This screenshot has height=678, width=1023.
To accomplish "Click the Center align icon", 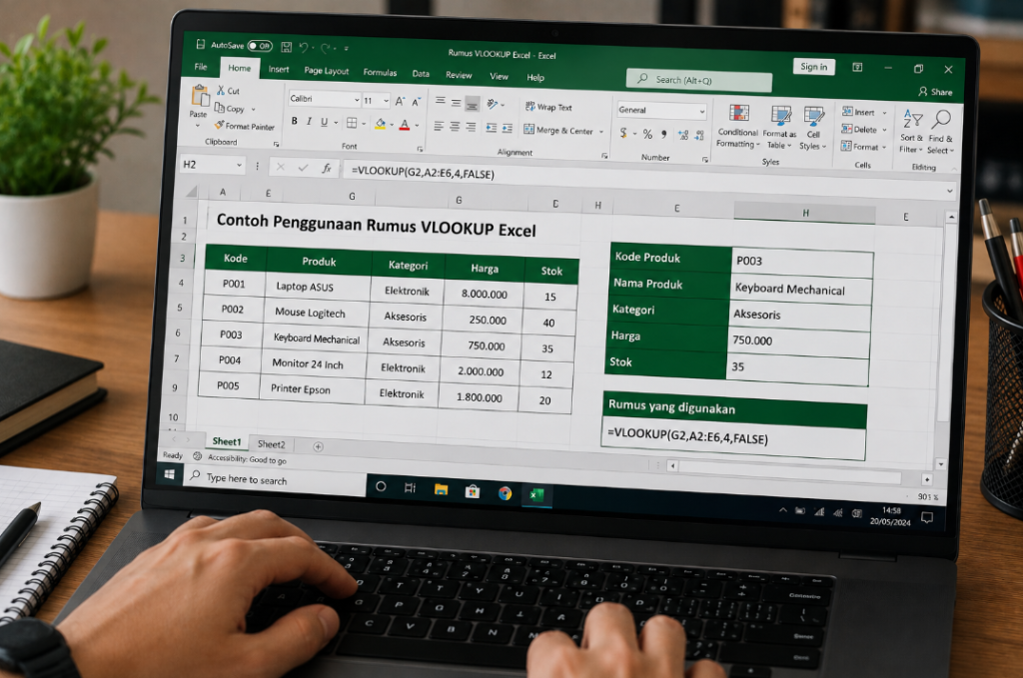I will coord(455,127).
